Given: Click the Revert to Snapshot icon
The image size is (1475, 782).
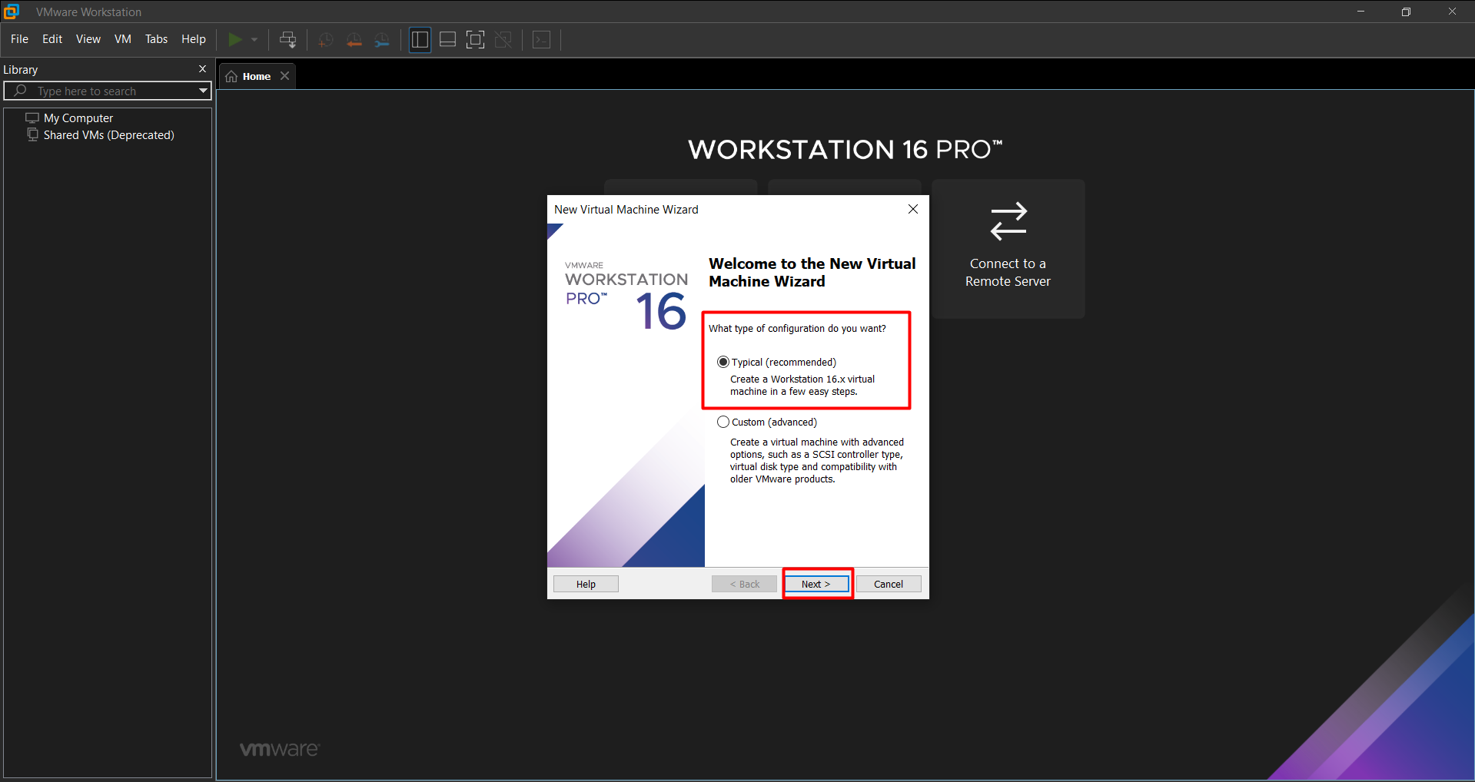Looking at the screenshot, I should point(354,40).
